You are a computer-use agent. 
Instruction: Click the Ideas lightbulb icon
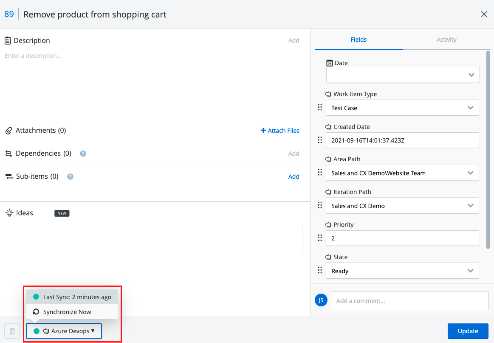tap(9, 213)
